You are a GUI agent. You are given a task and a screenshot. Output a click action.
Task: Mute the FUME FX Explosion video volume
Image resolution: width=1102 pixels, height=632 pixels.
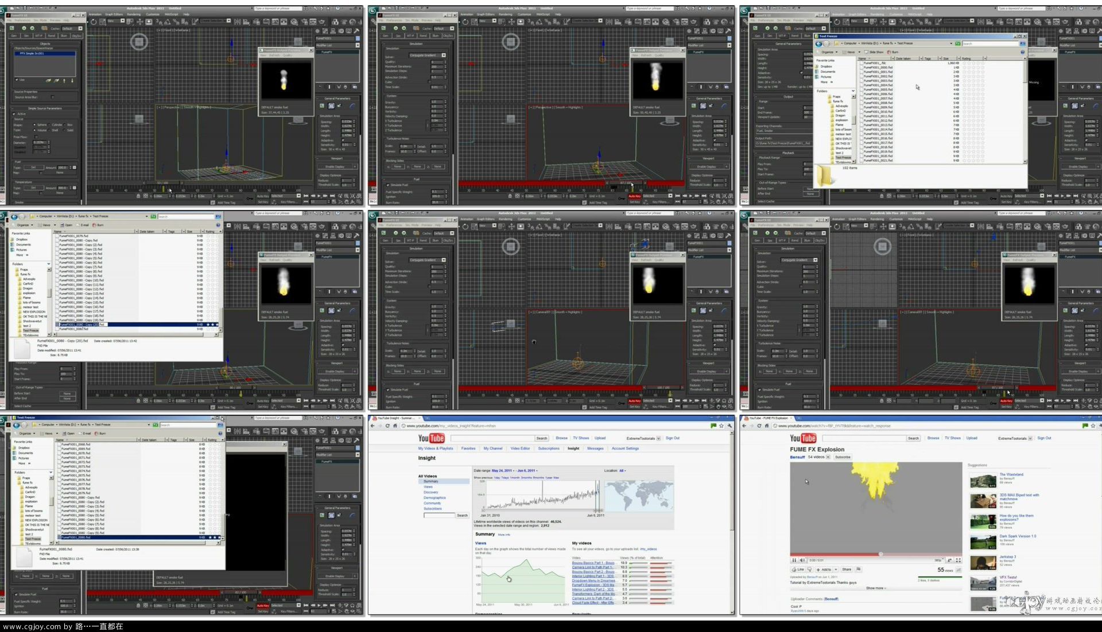(x=802, y=560)
